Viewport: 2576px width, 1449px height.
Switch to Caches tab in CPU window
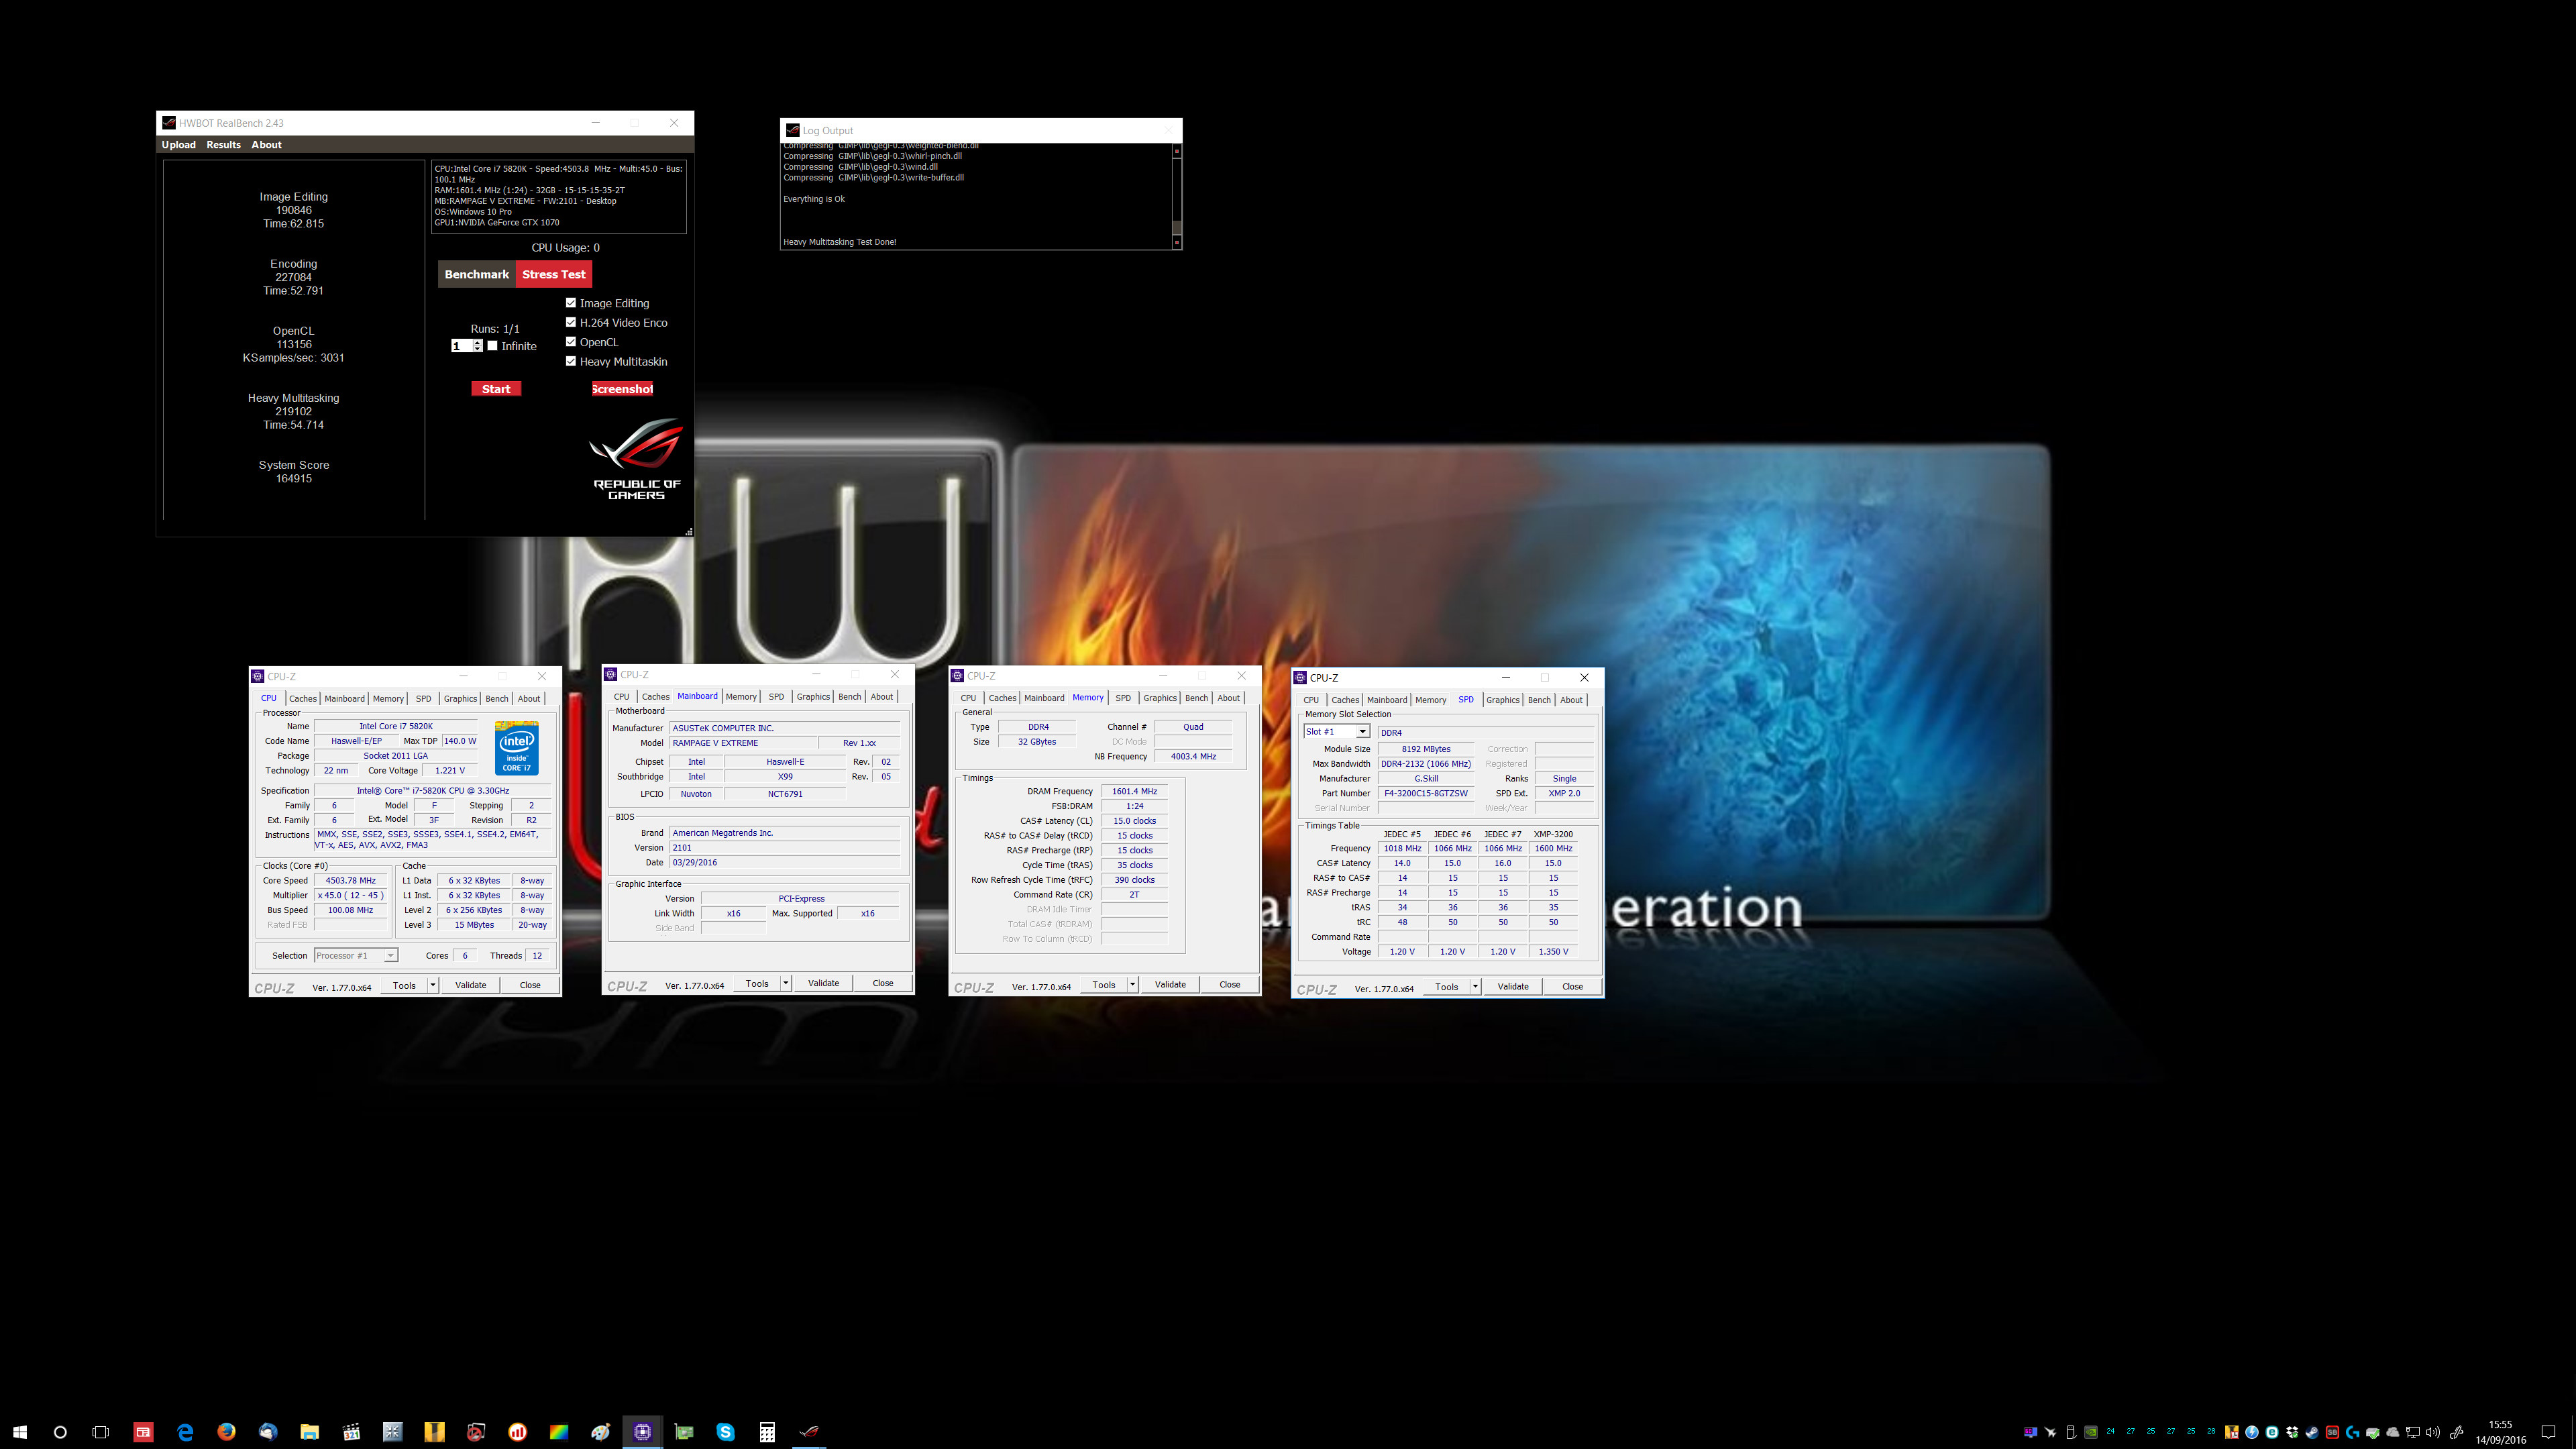(302, 699)
